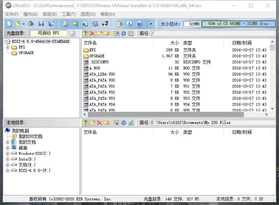The width and height of the screenshot is (279, 205).
Task: Click Up folder icon in disc pane toolbar
Action: tap(85, 34)
